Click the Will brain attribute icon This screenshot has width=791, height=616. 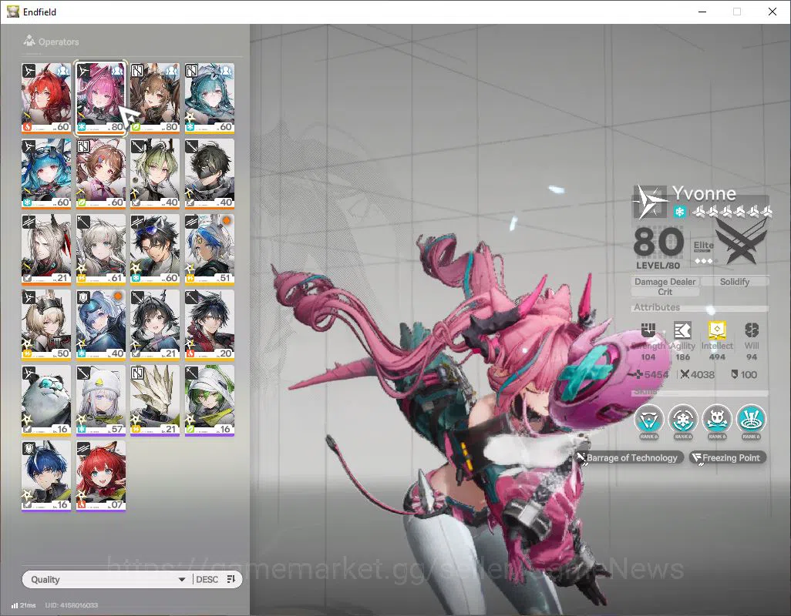pos(752,330)
